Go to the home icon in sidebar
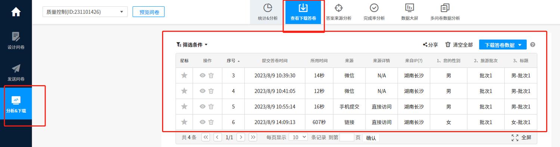The image size is (560, 147). click(x=16, y=12)
